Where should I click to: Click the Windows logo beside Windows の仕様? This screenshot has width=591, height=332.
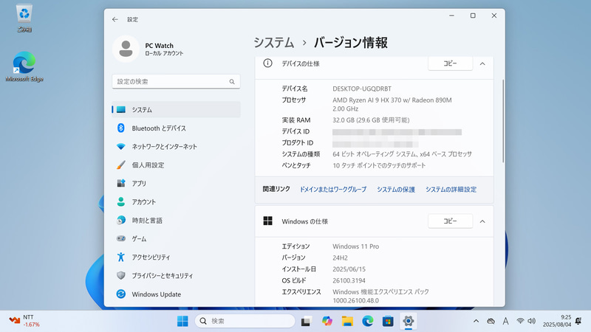click(267, 221)
